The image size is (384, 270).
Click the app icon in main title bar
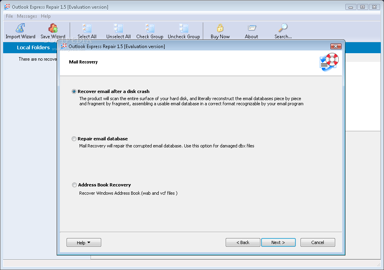pyautogui.click(x=7, y=7)
